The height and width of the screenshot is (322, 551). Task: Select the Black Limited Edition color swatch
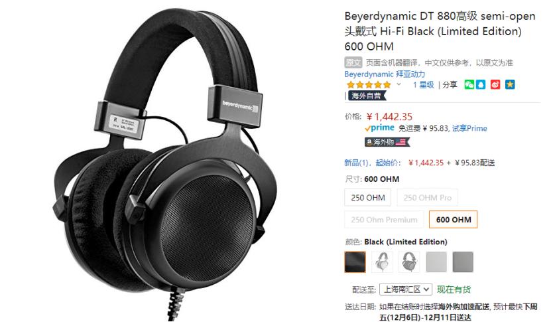pyautogui.click(x=355, y=262)
